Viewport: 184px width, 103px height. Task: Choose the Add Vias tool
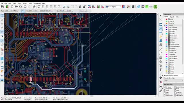click(161, 37)
